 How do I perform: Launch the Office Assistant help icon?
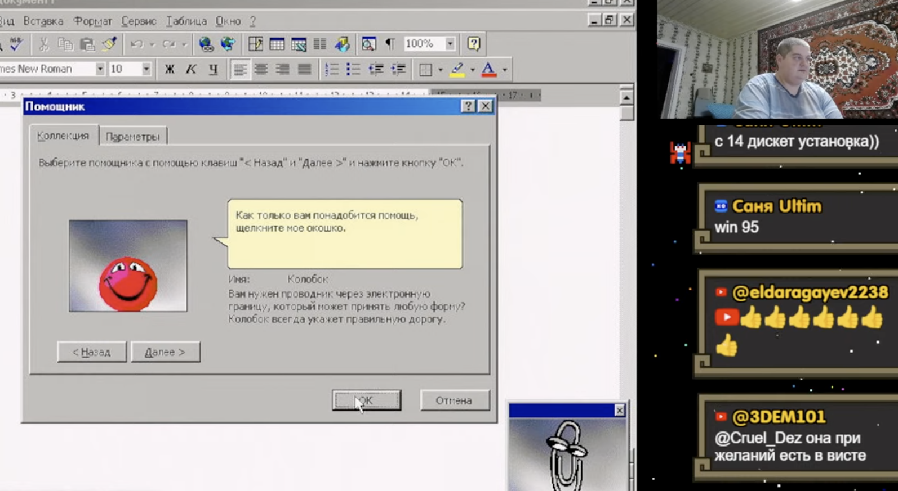474,44
